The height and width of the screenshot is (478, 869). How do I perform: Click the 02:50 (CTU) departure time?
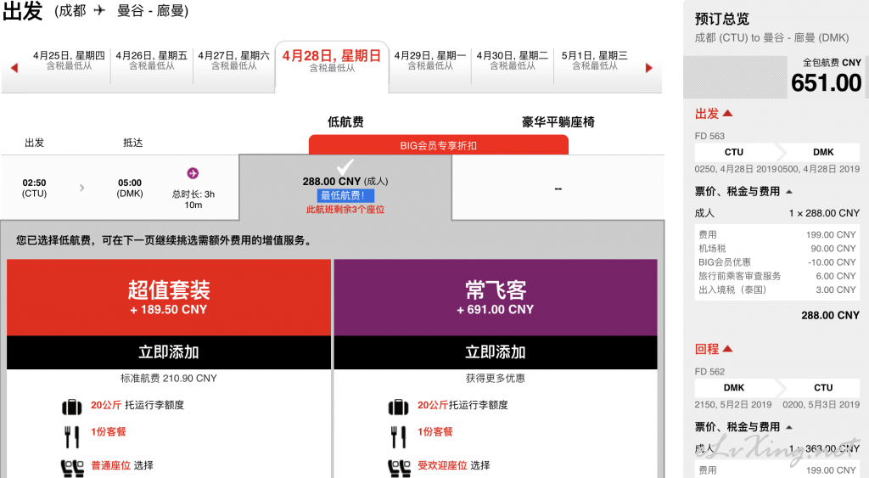pyautogui.click(x=34, y=188)
